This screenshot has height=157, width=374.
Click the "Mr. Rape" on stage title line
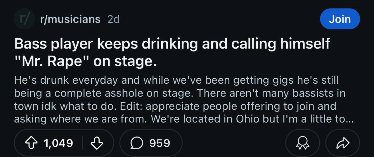click(85, 62)
